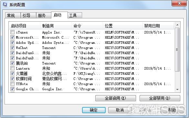Click the "F:\iTunesH... command cell
The width and height of the screenshot is (189, 118).
click(x=87, y=32)
